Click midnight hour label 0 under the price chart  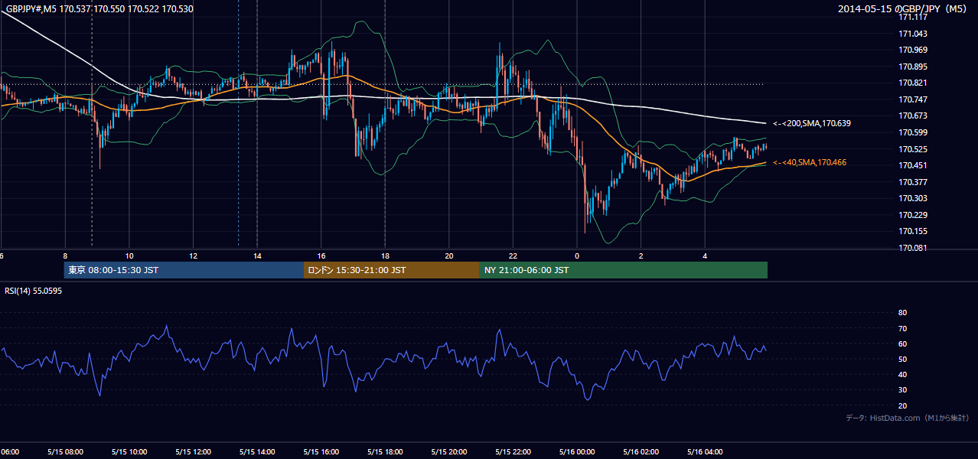pyautogui.click(x=577, y=256)
